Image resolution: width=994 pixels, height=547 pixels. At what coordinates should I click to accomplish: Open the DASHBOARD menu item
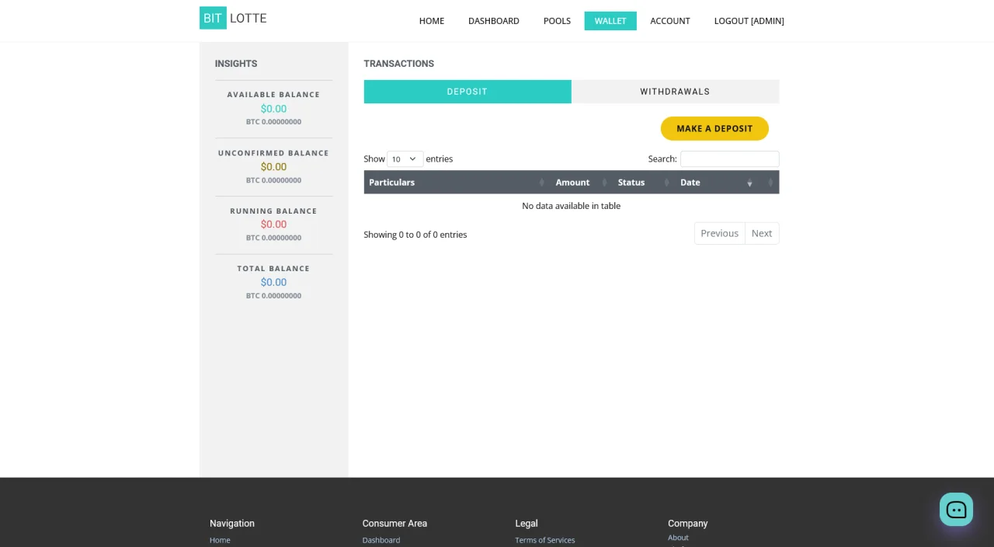click(494, 21)
